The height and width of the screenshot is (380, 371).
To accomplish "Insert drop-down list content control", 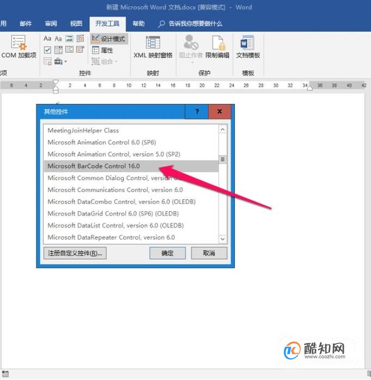I will pyautogui.click(x=69, y=50).
